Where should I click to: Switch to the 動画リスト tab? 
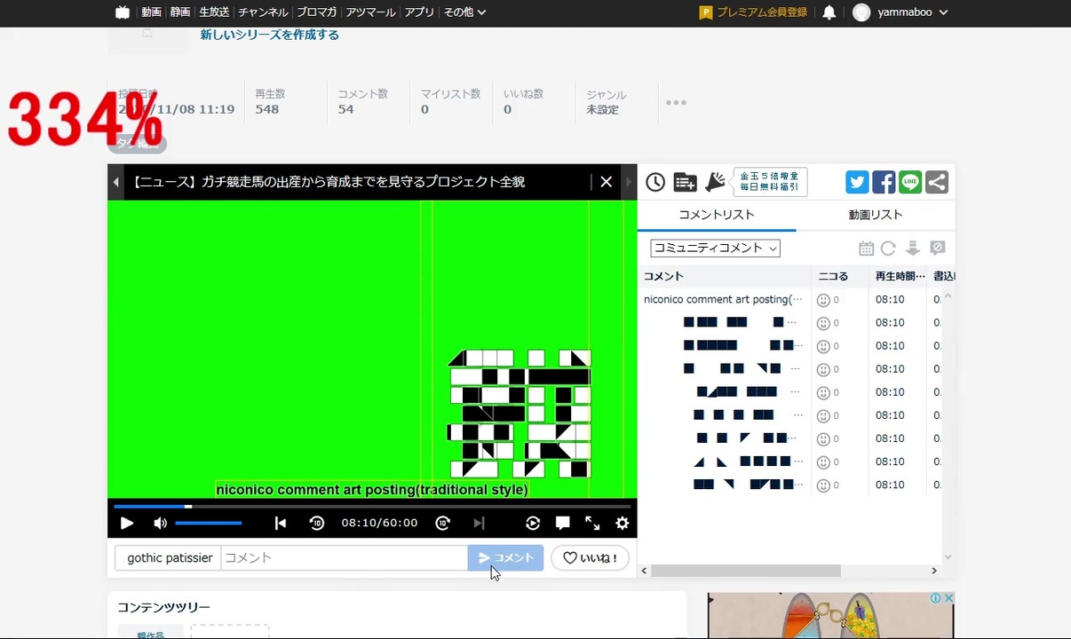coord(875,215)
